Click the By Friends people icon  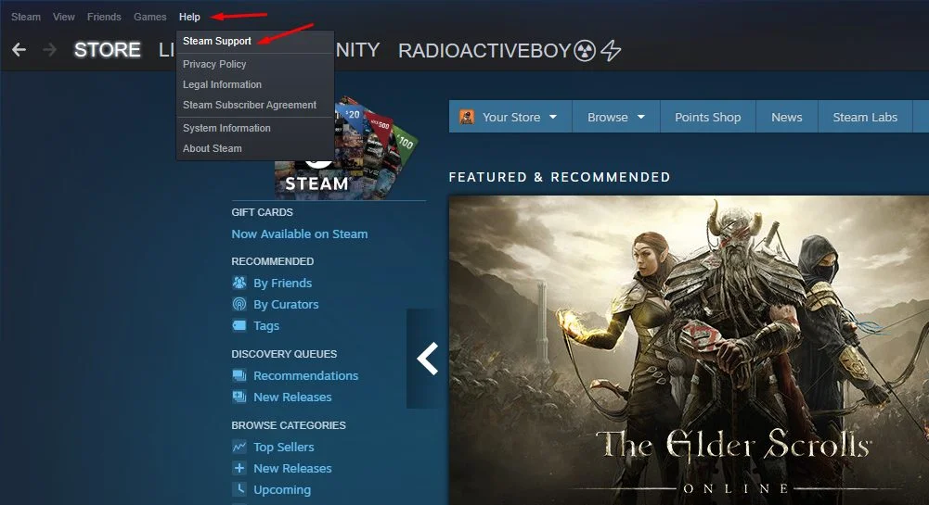coord(239,283)
